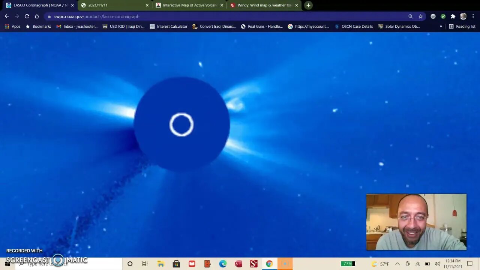The image size is (480, 270).
Task: Open the volume speaker tray icon
Action: [x=437, y=264]
